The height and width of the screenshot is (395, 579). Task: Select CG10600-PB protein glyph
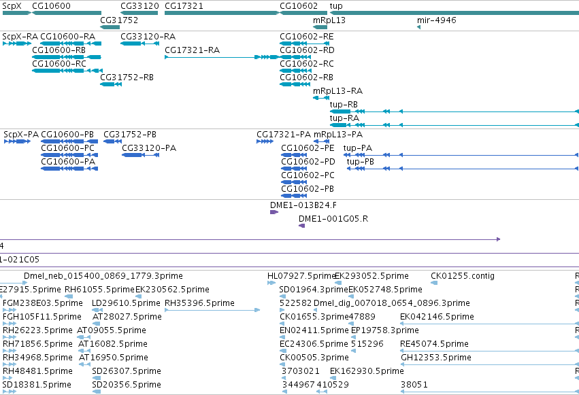click(69, 141)
